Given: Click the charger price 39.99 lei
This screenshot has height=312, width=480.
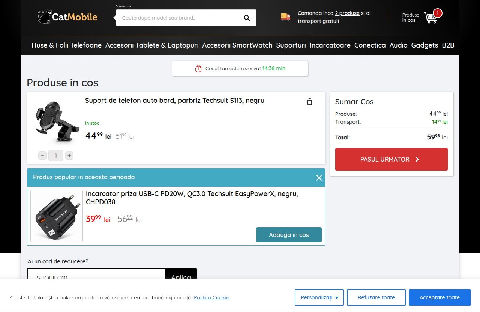Looking at the screenshot, I should pos(98,219).
